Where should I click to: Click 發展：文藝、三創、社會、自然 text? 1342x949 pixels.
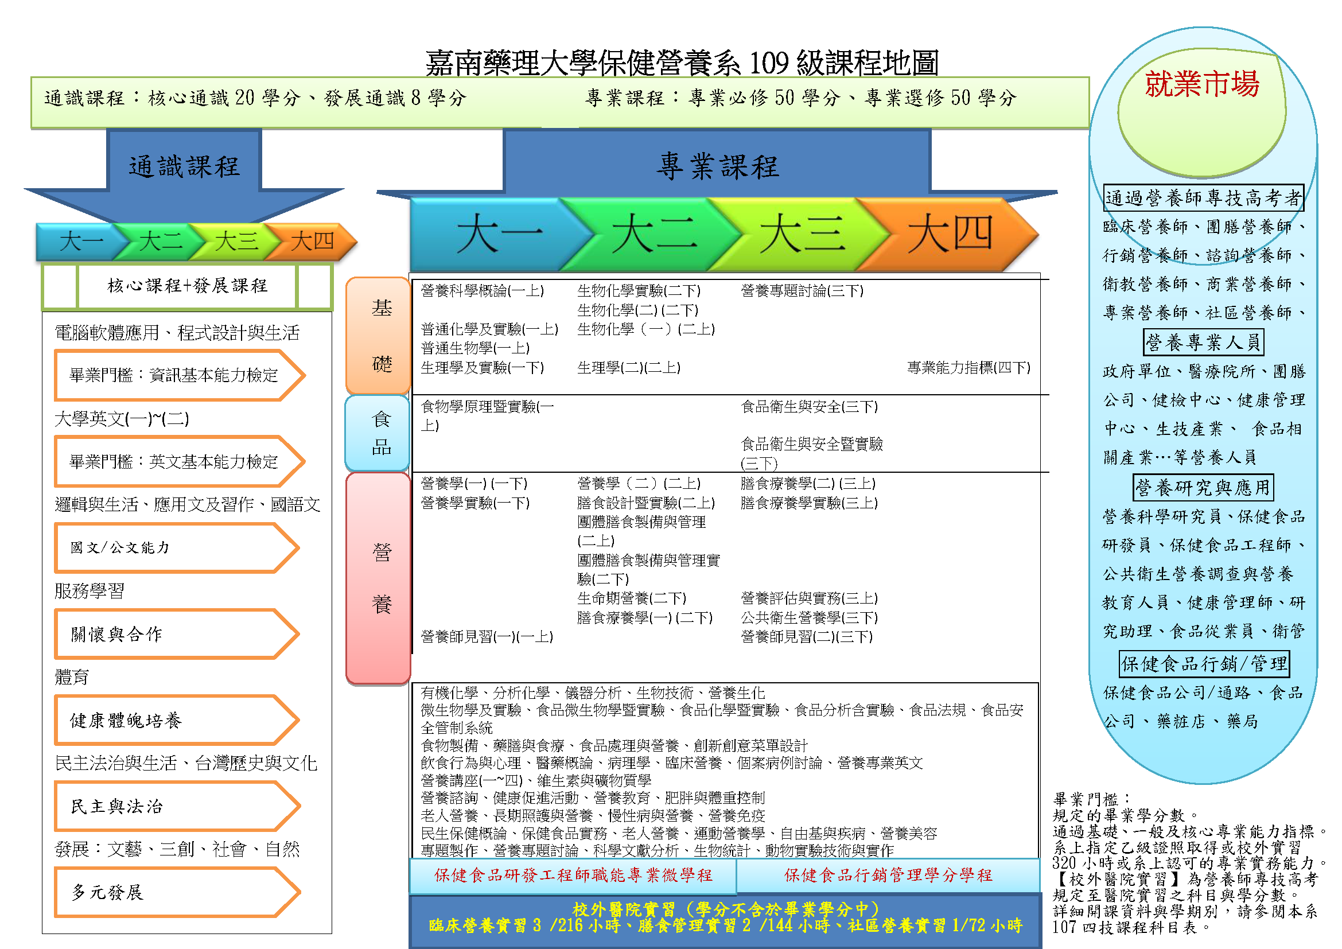tap(177, 850)
